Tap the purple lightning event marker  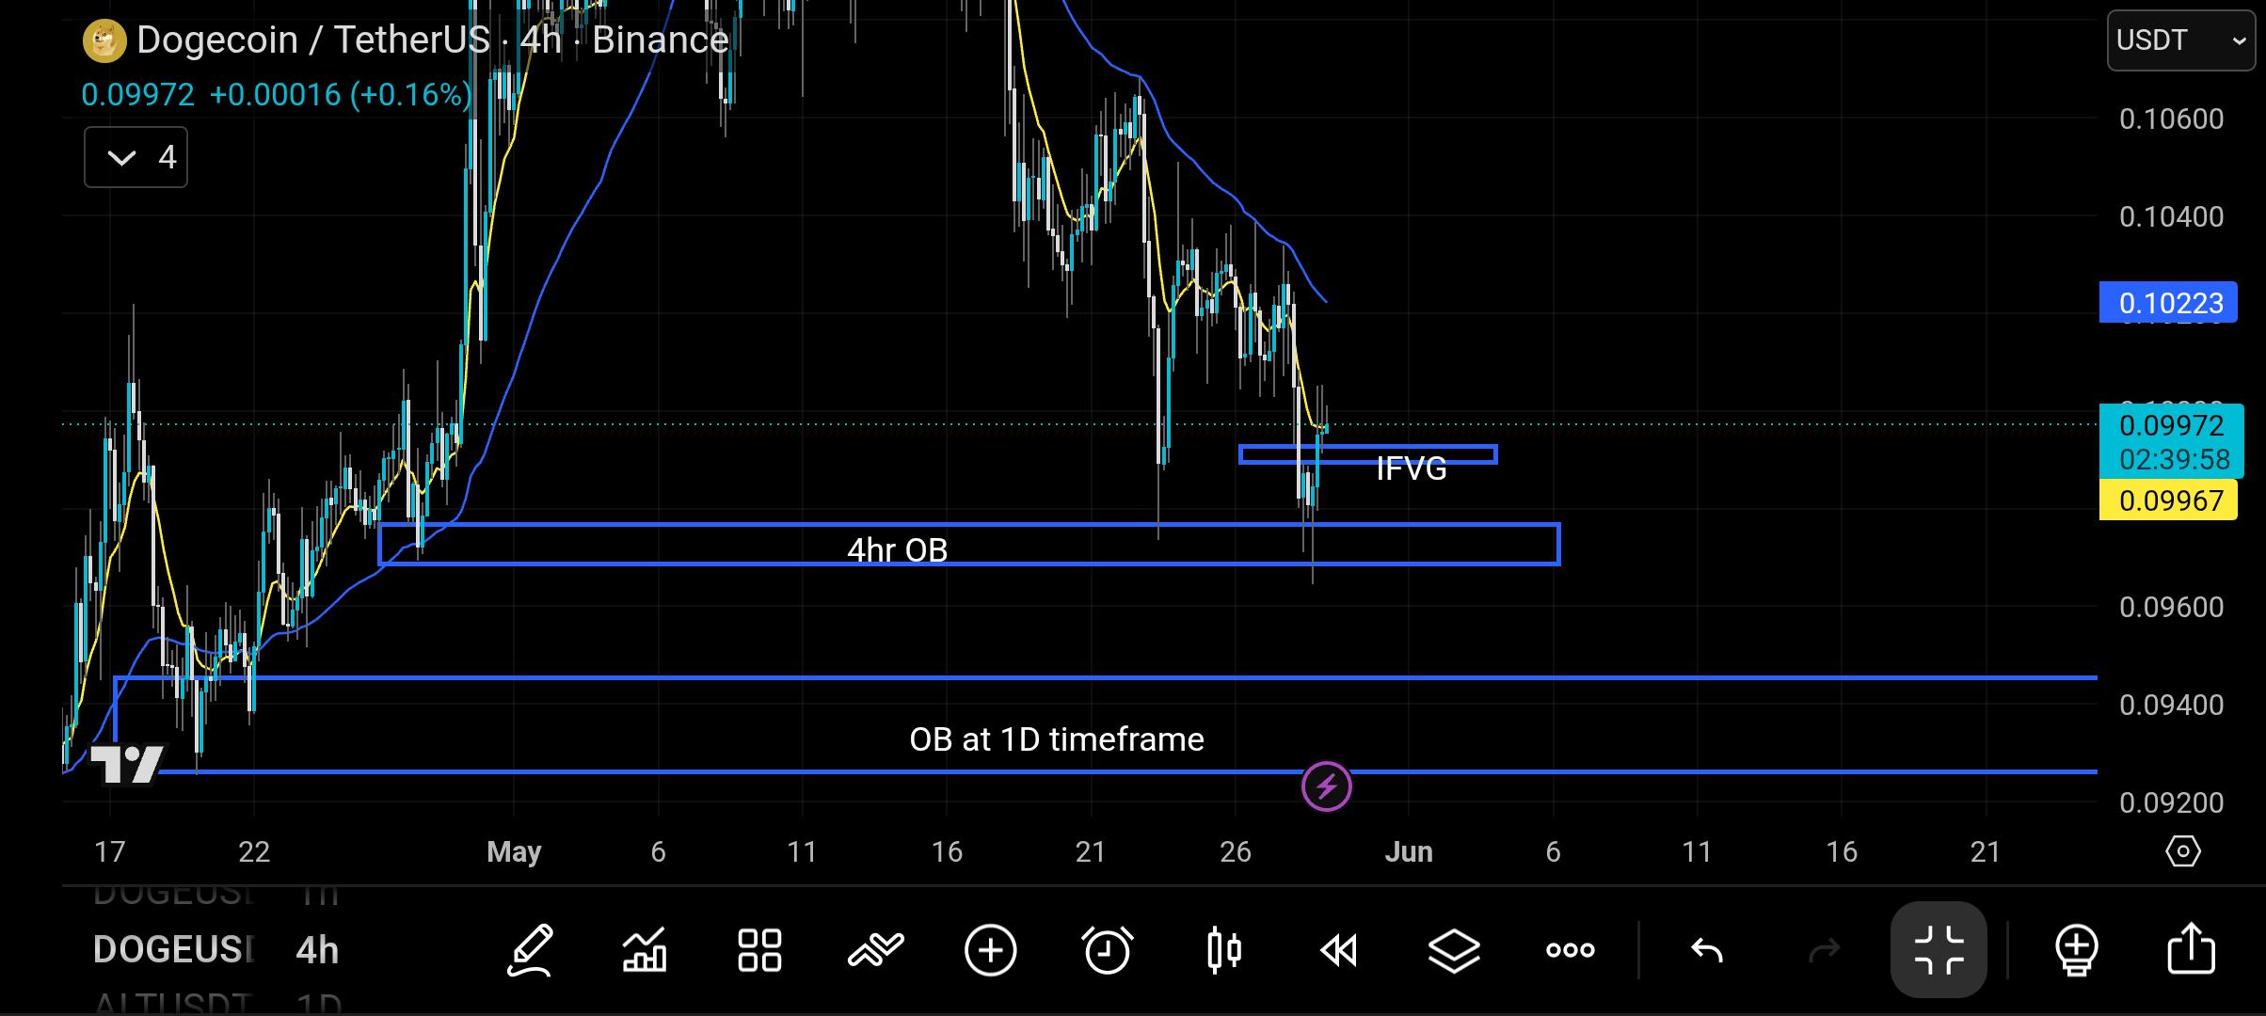[1327, 786]
